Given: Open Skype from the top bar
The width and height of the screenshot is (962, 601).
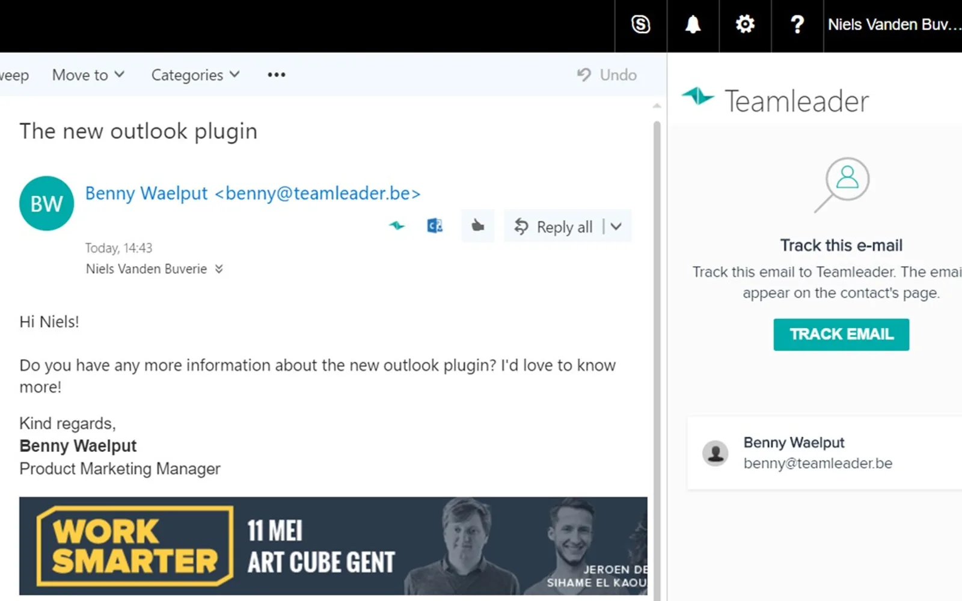Looking at the screenshot, I should (641, 25).
